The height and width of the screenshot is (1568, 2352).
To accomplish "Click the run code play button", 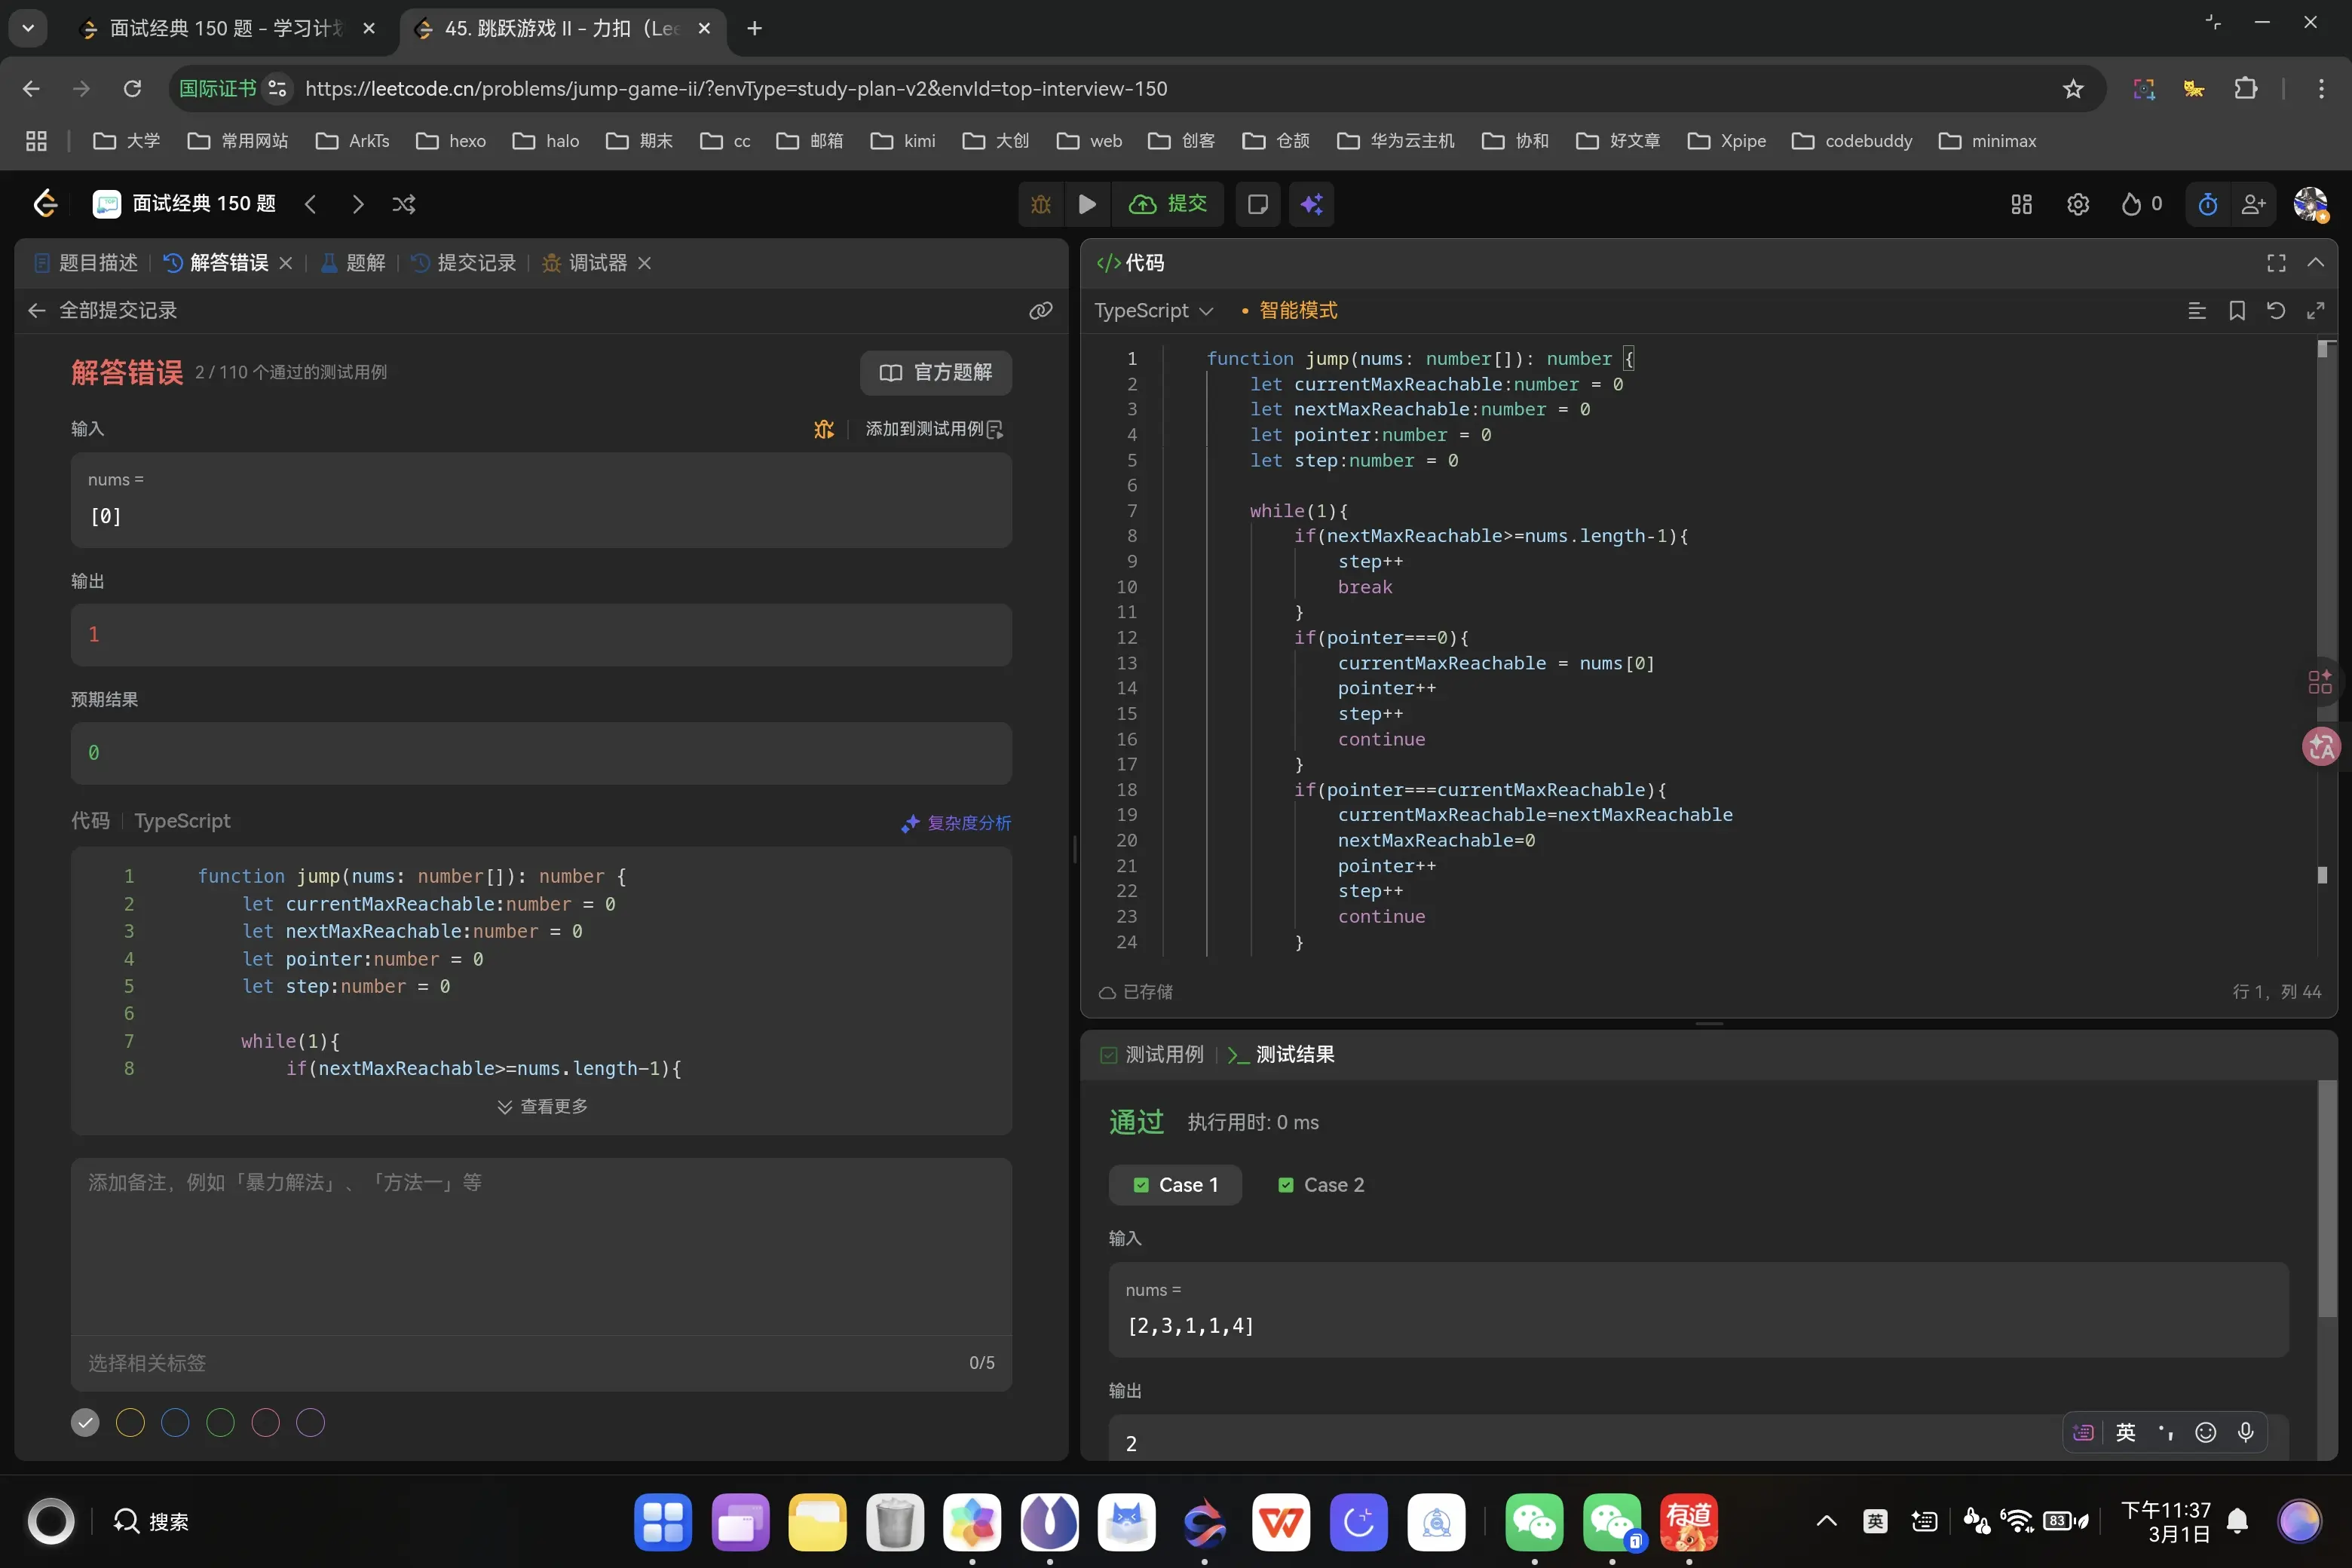I will 1087,204.
